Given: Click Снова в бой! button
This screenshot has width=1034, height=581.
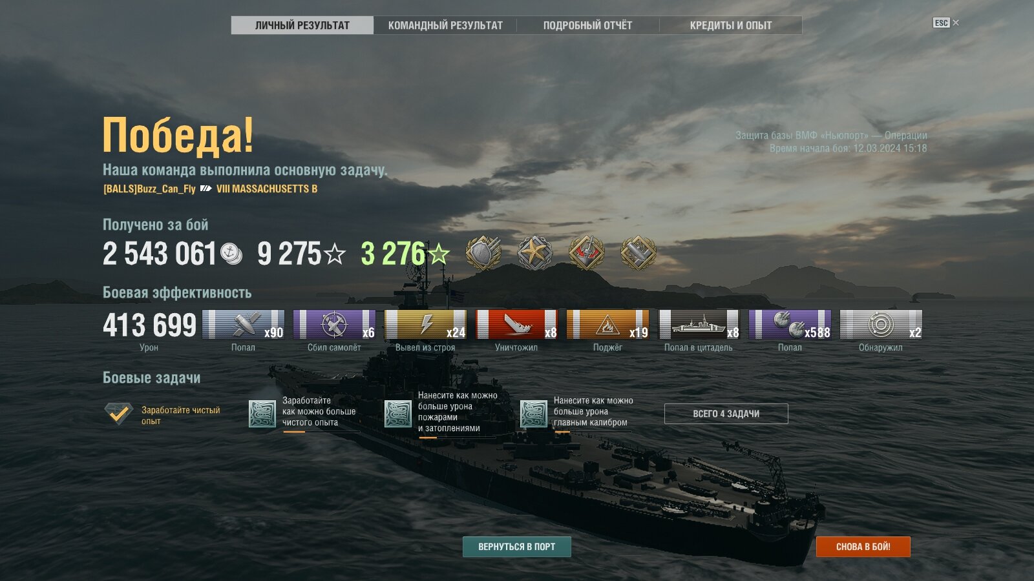Looking at the screenshot, I should (x=863, y=547).
